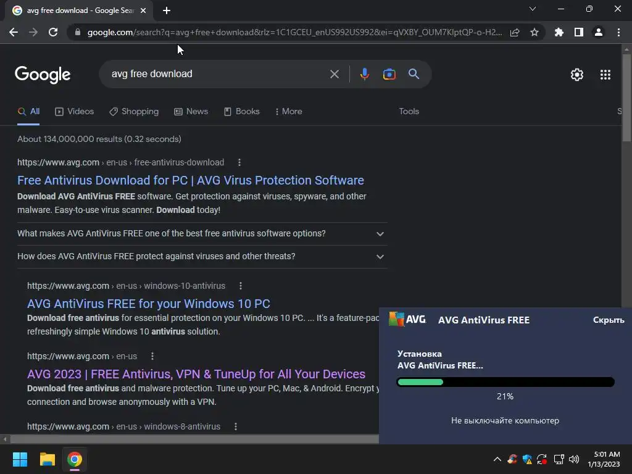This screenshot has width=632, height=474.
Task: Open the Google apps grid
Action: tap(605, 75)
